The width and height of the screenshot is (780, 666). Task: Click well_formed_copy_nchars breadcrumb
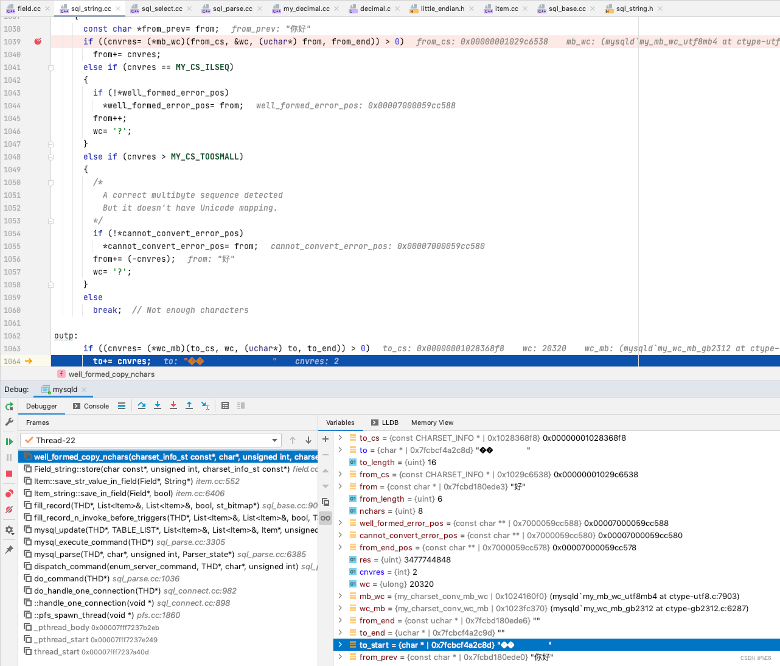tap(106, 374)
